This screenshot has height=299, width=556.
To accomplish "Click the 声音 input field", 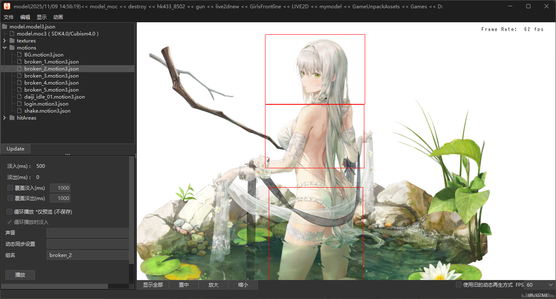I will point(88,233).
